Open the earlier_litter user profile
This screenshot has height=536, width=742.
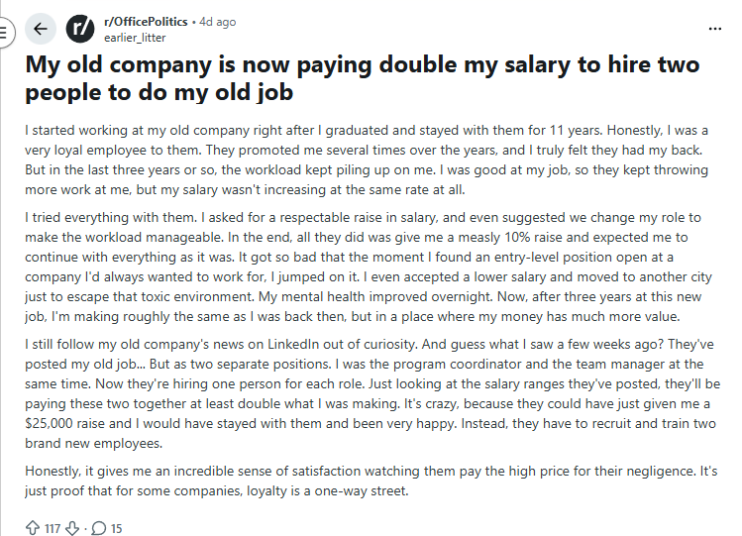[x=135, y=38]
